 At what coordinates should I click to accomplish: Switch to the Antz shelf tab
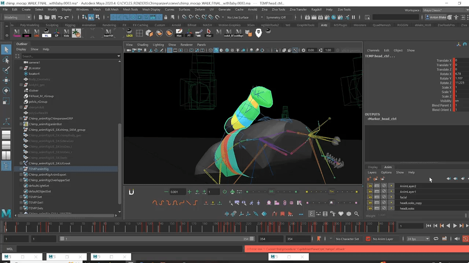point(324,25)
